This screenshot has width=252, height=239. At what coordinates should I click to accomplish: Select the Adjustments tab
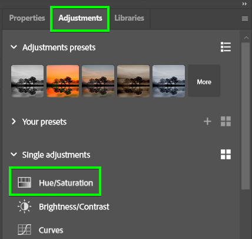point(80,18)
